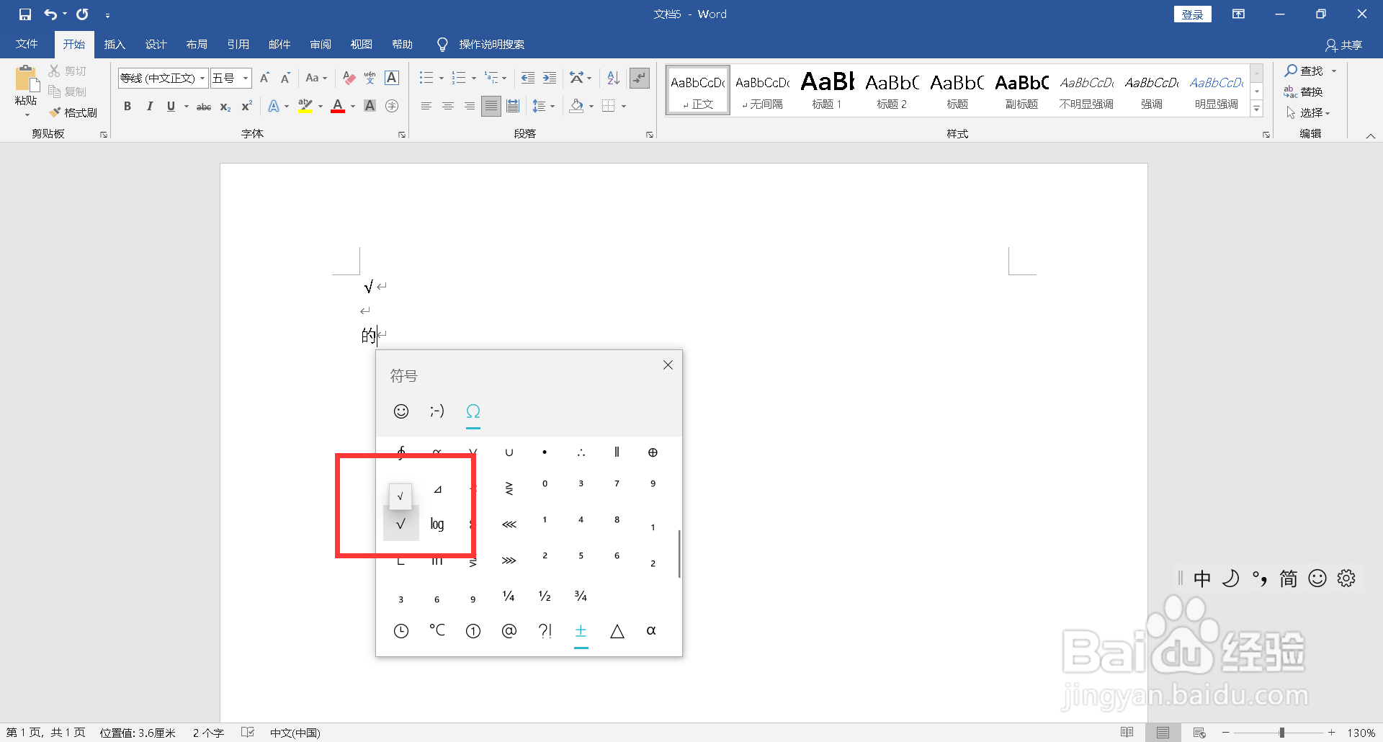The height and width of the screenshot is (742, 1383).
Task: Select the triangle geometry category
Action: pyautogui.click(x=617, y=631)
